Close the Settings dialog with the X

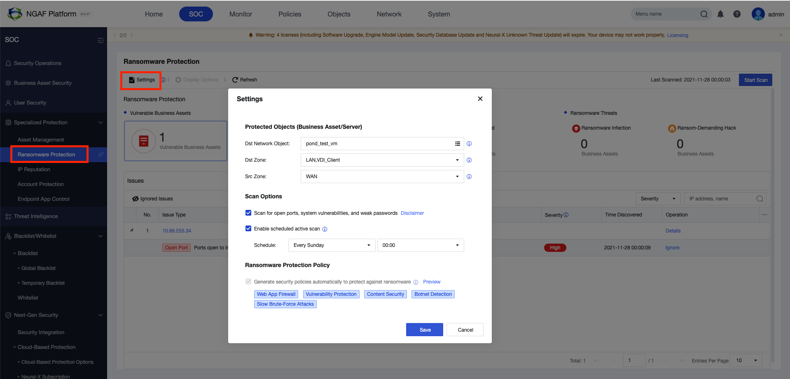tap(480, 99)
